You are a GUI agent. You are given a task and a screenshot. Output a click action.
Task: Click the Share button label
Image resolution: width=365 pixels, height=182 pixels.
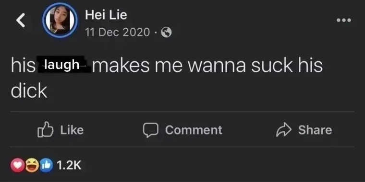pyautogui.click(x=315, y=130)
